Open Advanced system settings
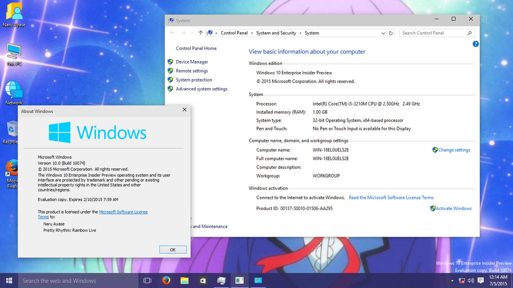 pyautogui.click(x=201, y=89)
